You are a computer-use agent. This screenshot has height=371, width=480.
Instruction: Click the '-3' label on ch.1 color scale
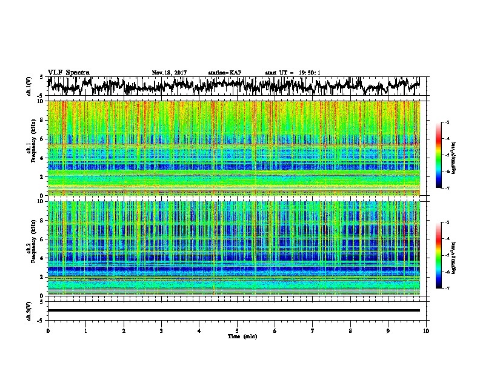[447, 122]
